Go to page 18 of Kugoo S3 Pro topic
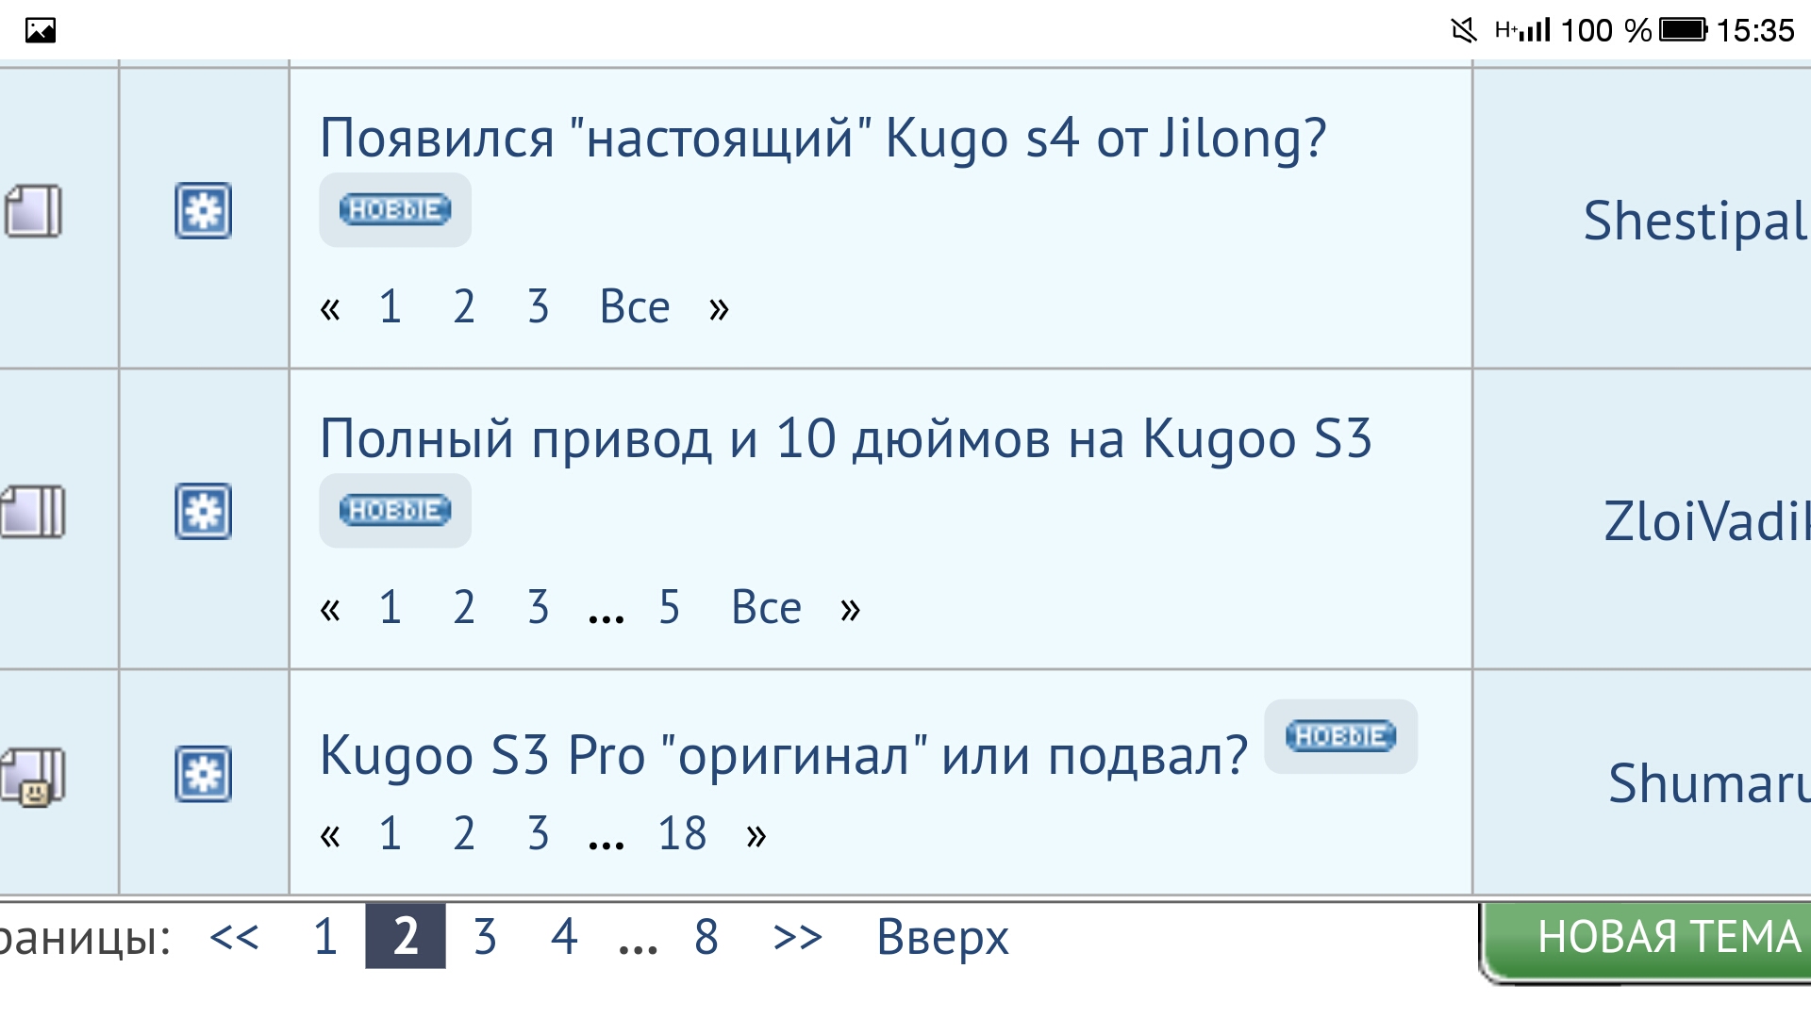The width and height of the screenshot is (1811, 1018). click(x=682, y=834)
